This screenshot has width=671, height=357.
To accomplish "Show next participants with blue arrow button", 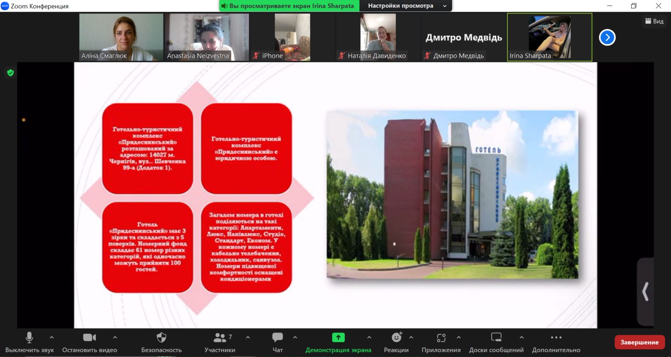I will click(x=607, y=37).
